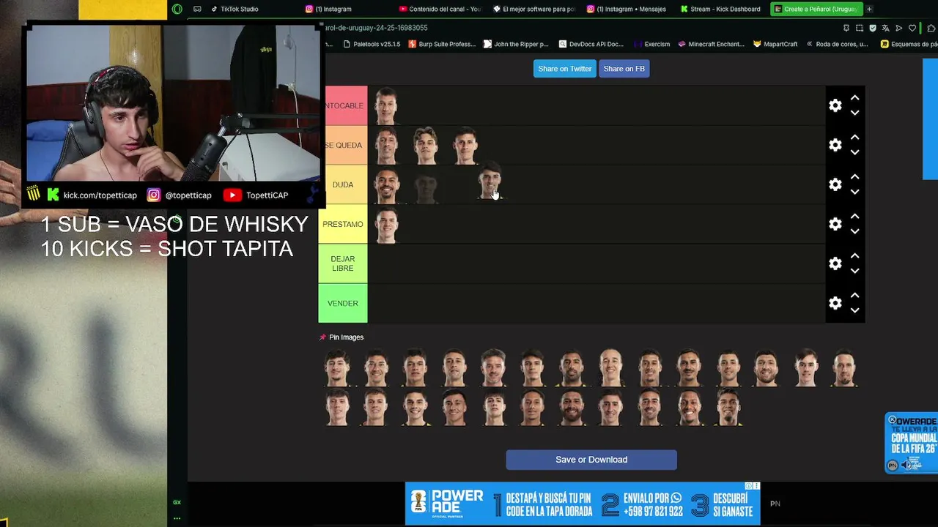
Task: Move VENDER tier up
Action: 854,296
